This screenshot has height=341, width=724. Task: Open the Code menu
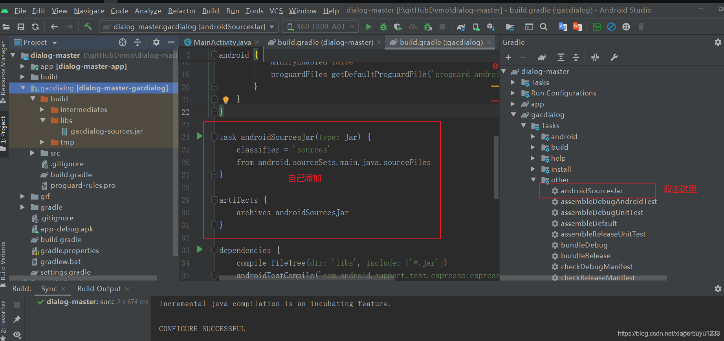pos(119,11)
